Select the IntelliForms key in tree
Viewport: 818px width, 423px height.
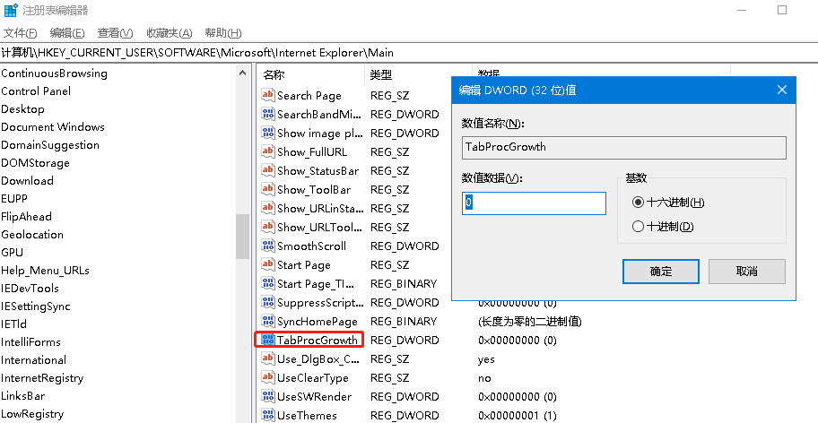tap(30, 341)
